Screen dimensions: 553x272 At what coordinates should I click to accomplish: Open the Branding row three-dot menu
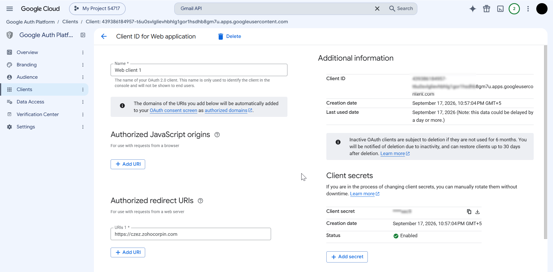coord(83,65)
